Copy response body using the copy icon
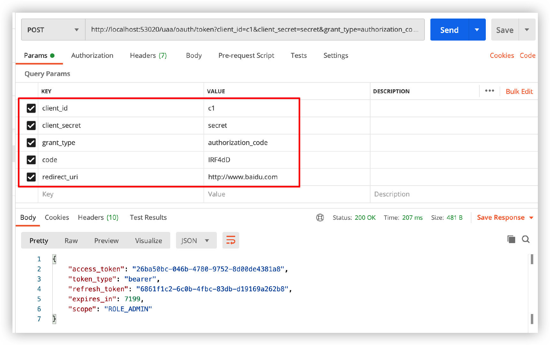The width and height of the screenshot is (550, 345). click(x=511, y=239)
